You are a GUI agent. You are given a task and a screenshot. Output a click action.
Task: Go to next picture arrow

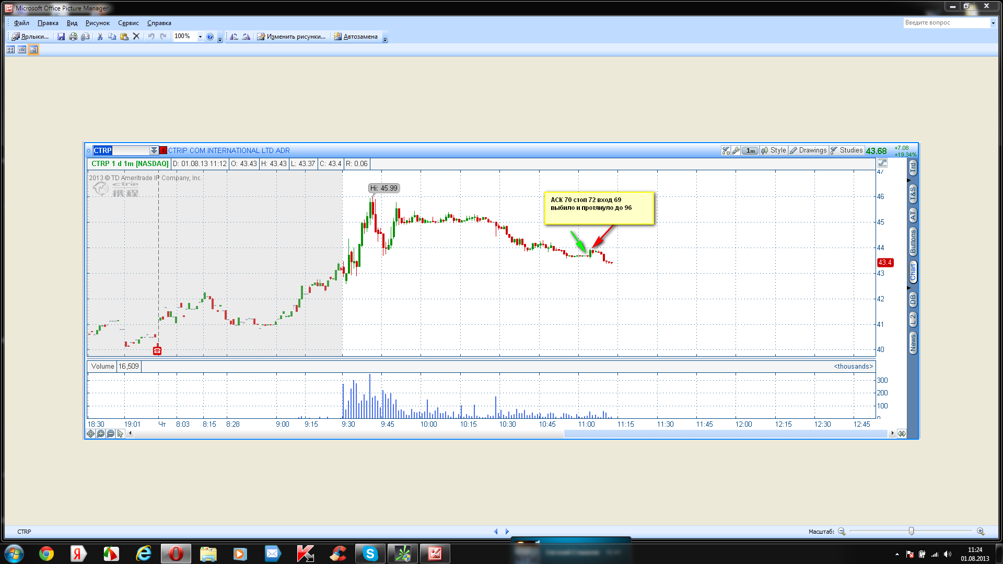coord(507,532)
